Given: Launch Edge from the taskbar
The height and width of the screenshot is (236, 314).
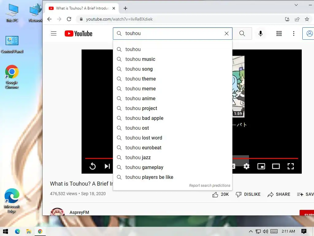Looking at the screenshot, I should (x=17, y=231).
